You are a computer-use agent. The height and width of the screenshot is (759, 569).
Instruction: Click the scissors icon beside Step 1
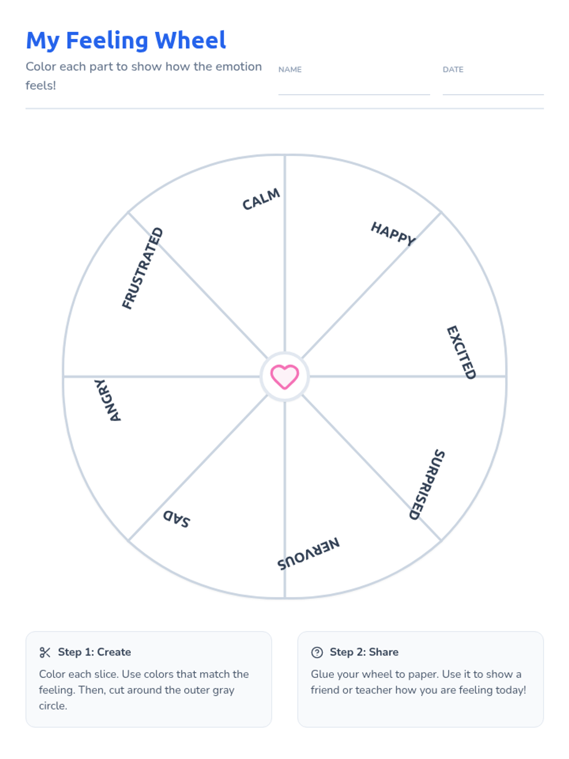coord(45,652)
